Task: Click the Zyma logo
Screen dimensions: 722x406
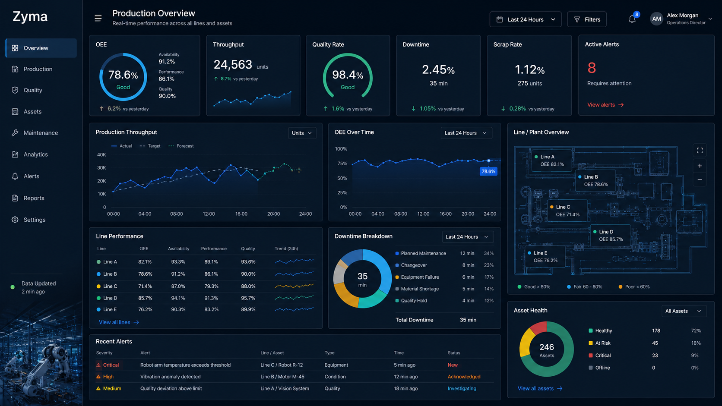Action: coord(30,16)
